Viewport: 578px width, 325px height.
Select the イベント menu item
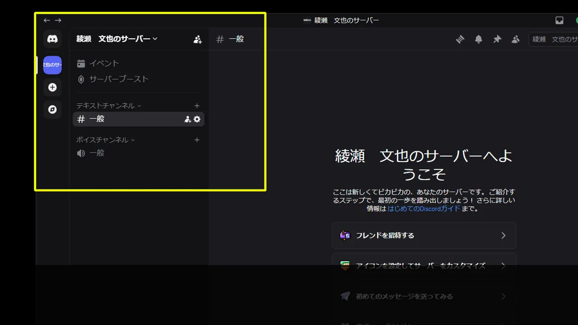(104, 63)
